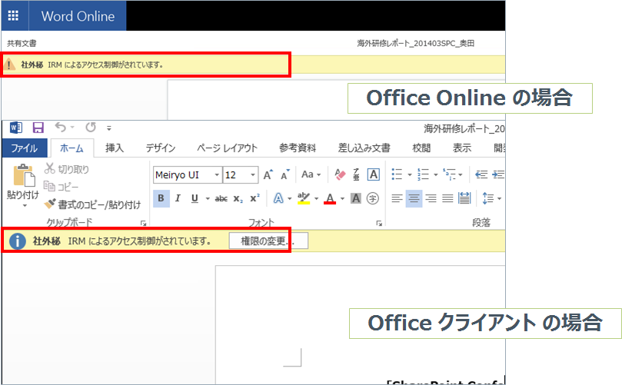Open the クリップボード dialog launcher

coord(143,224)
